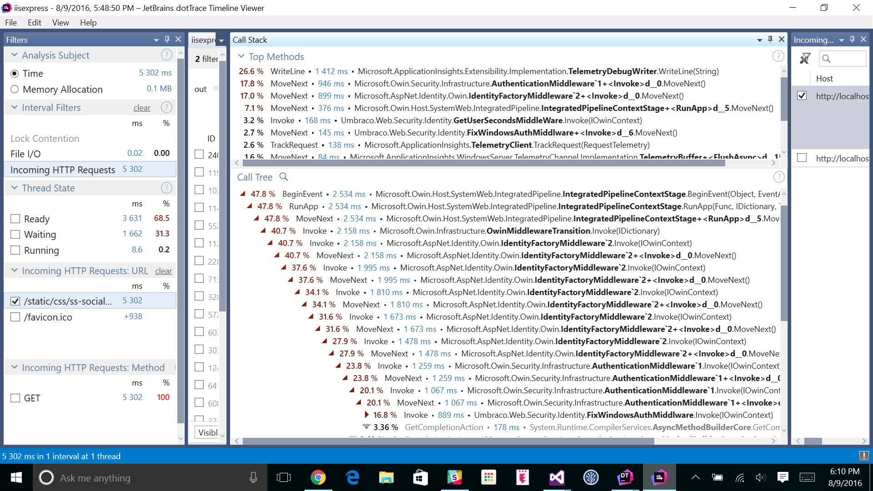The width and height of the screenshot is (873, 491).
Task: Collapse the Thread State section
Action: [x=15, y=188]
